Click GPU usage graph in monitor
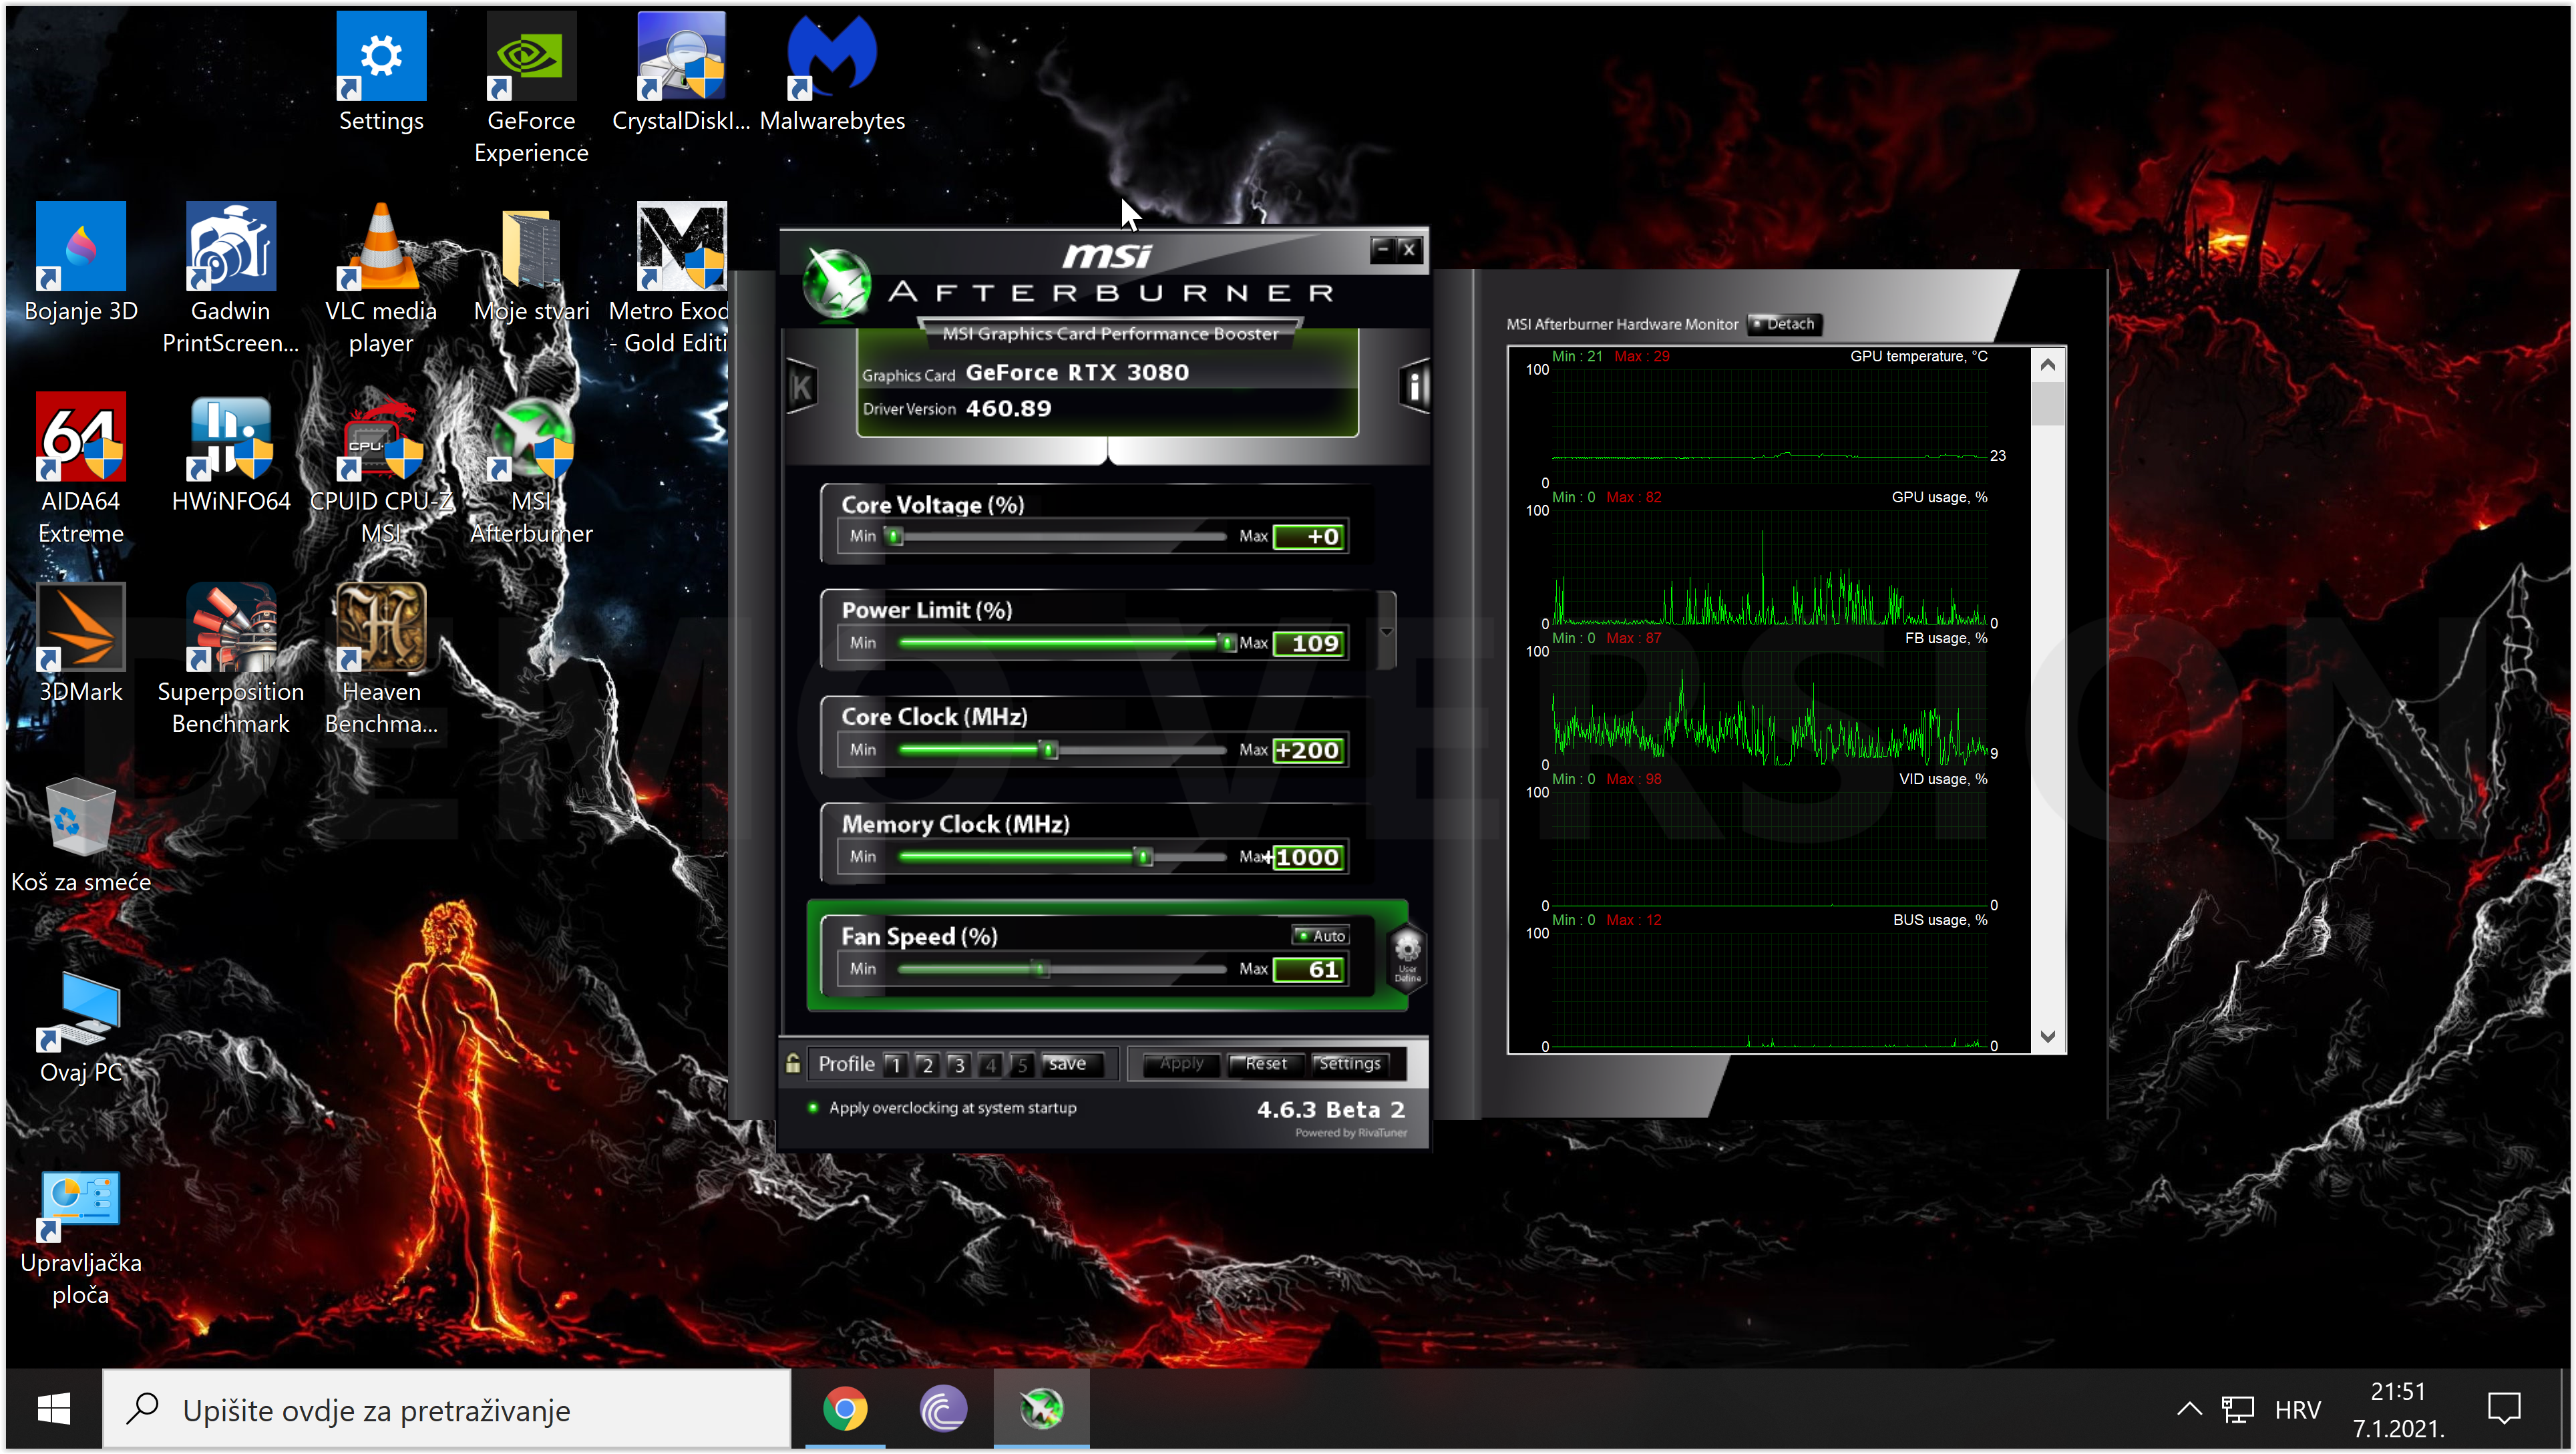 1770,566
